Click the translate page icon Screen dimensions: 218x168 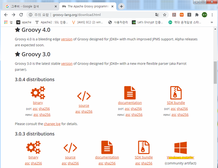tap(157, 15)
